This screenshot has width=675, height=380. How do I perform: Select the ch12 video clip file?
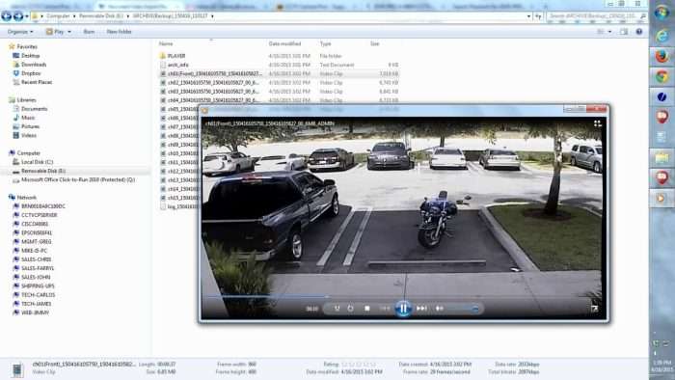[x=179, y=172]
